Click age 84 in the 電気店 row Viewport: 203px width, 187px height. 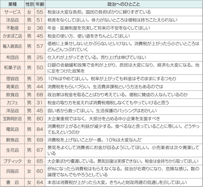pyautogui.click(x=40, y=129)
